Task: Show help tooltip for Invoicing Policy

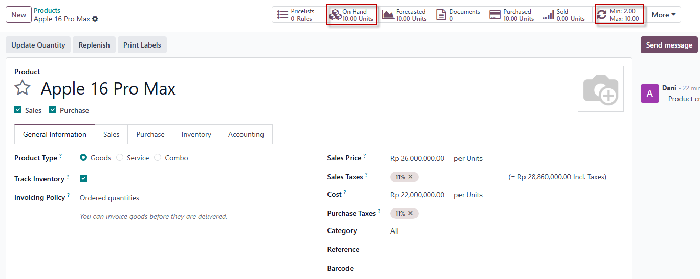Action: (x=68, y=195)
